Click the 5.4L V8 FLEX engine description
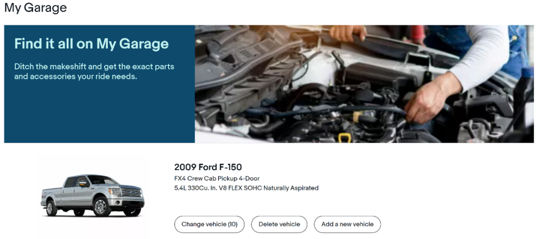This screenshot has width=539, height=239. pos(247,188)
